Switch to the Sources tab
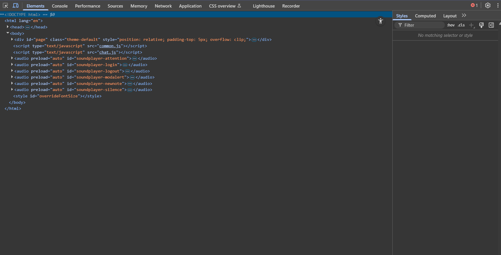 pyautogui.click(x=115, y=6)
